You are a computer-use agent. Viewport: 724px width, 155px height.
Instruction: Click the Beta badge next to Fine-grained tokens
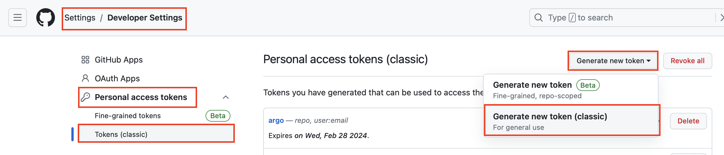(x=218, y=116)
